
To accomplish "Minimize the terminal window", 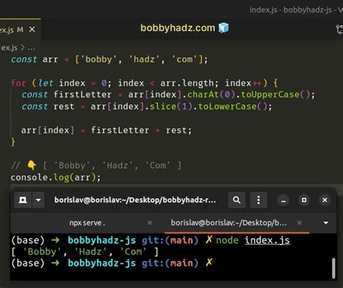I will pos(284,200).
